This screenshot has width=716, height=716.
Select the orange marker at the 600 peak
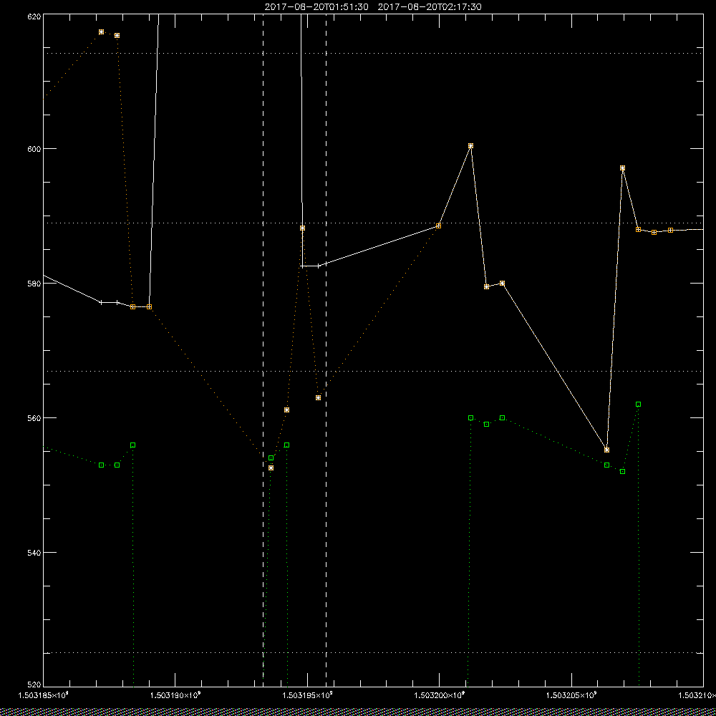pyautogui.click(x=470, y=145)
